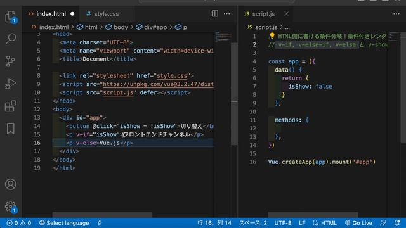
Task: Follow the unpkg.com vue script URL
Action: click(x=158, y=84)
